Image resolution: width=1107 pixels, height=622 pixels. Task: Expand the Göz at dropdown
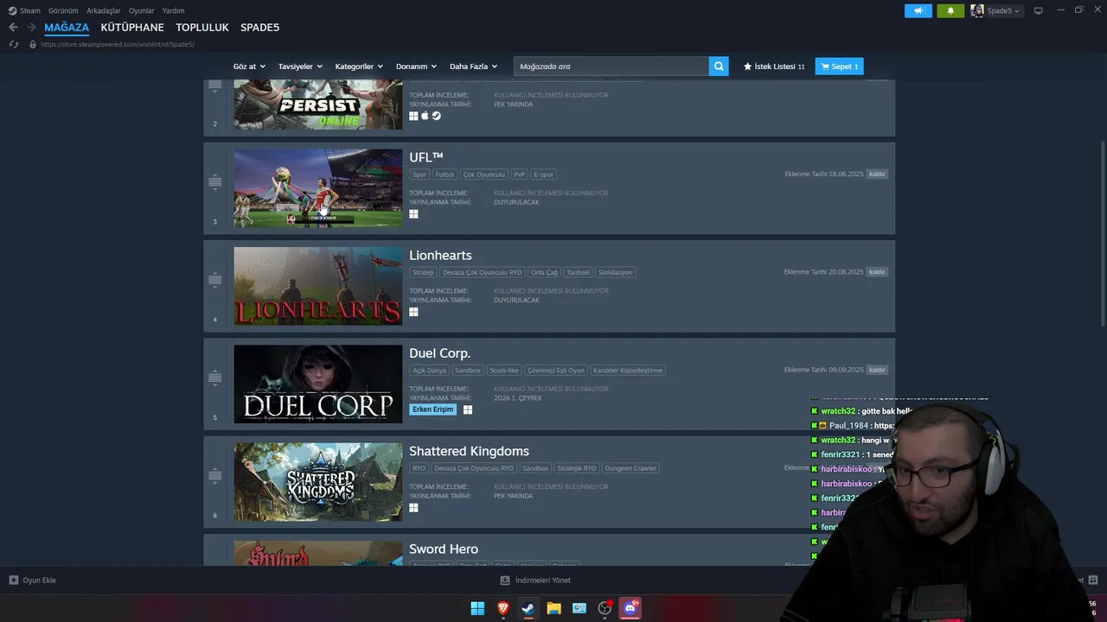coord(248,67)
